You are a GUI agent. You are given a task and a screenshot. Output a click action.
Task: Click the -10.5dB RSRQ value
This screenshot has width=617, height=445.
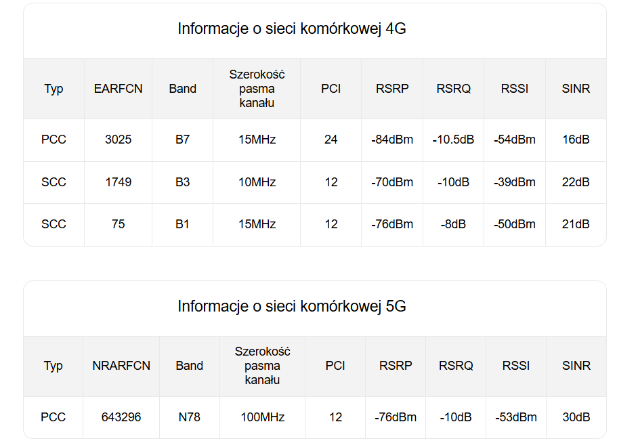point(453,140)
